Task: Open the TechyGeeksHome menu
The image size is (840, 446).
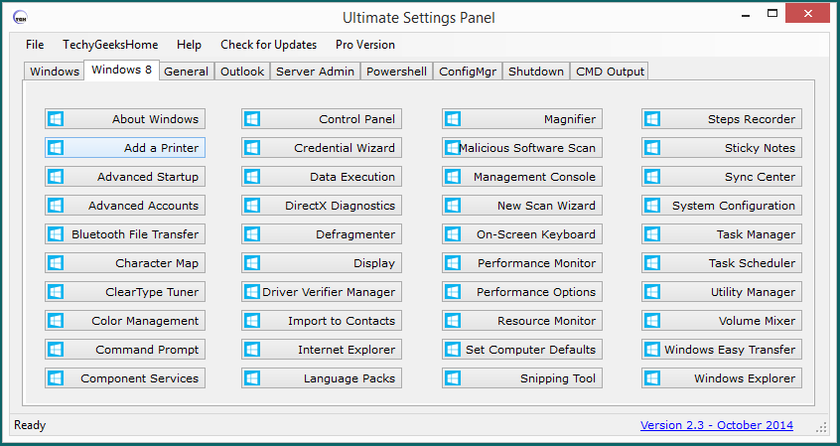Action: 110,45
